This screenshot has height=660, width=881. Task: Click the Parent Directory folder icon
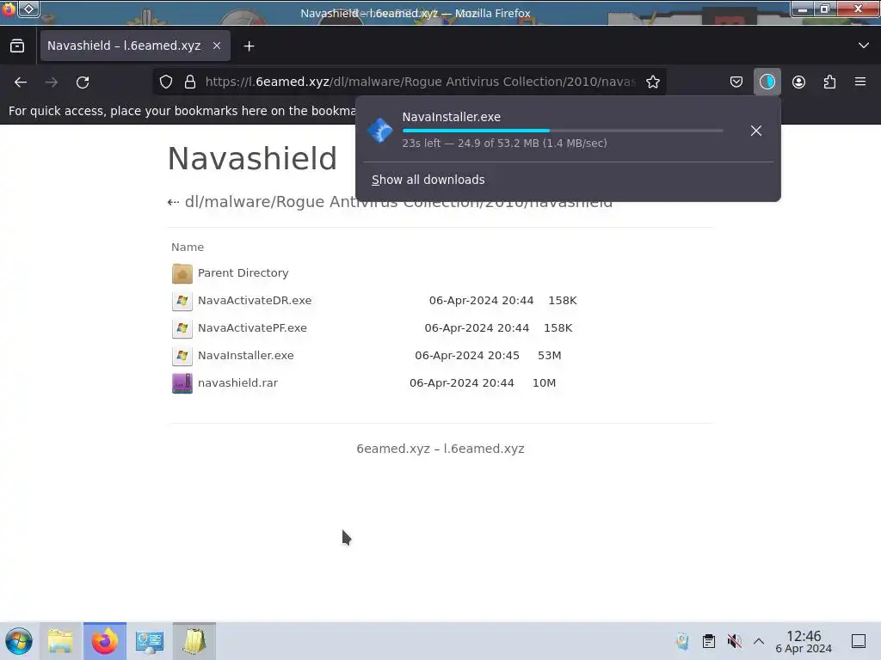pyautogui.click(x=182, y=273)
